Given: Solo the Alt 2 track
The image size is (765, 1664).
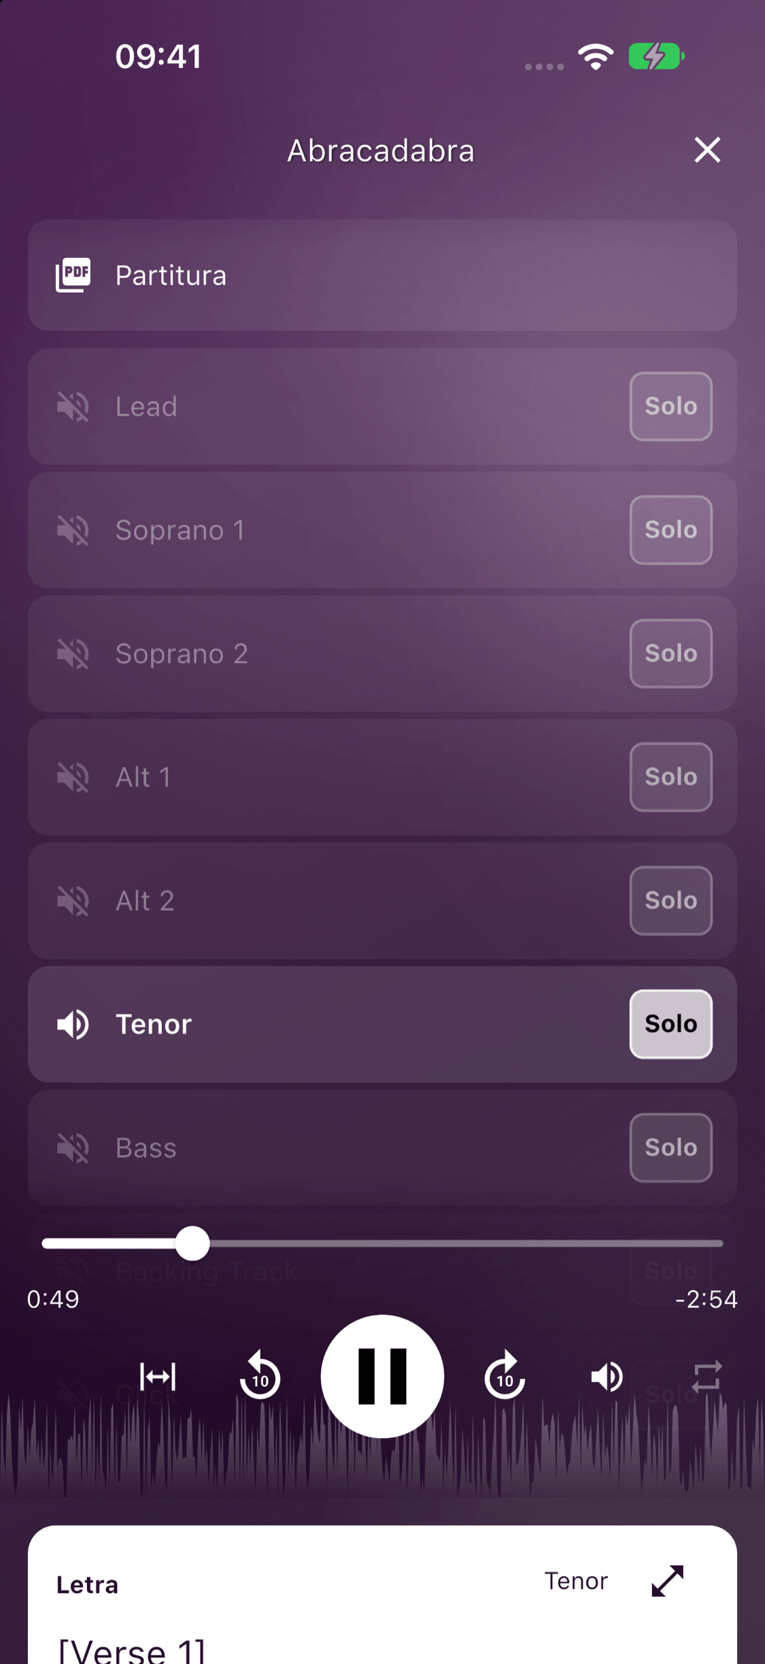Looking at the screenshot, I should (670, 901).
